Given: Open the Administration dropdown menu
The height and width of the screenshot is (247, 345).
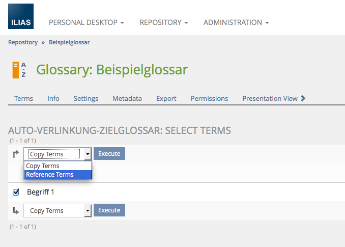Looking at the screenshot, I should (x=236, y=22).
